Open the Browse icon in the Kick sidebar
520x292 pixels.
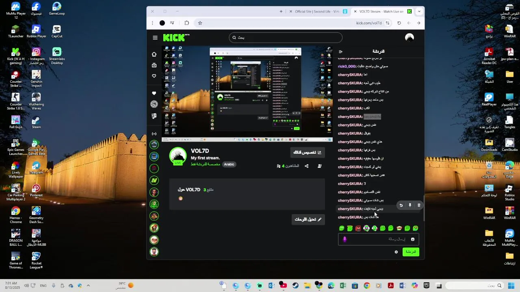click(x=154, y=65)
